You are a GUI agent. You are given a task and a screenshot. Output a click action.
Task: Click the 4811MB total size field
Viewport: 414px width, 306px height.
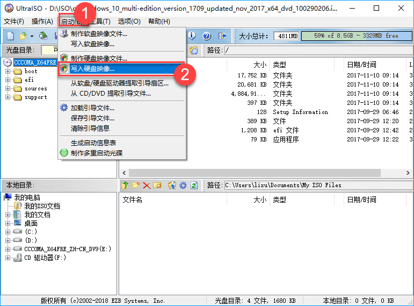pyautogui.click(x=286, y=35)
